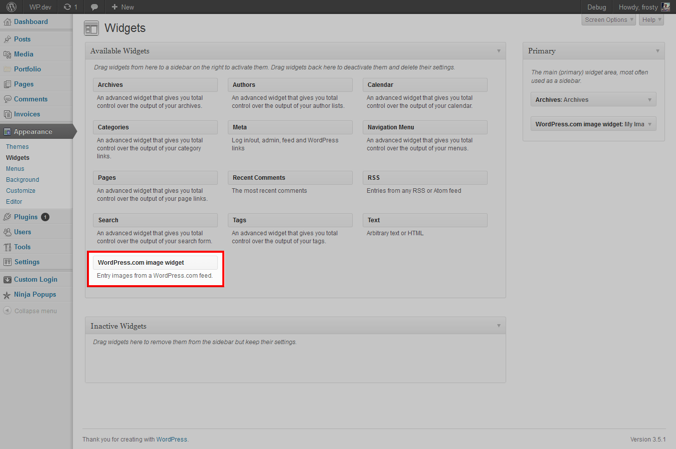This screenshot has height=449, width=676.
Task: Open the Screen Options dropdown
Action: tap(609, 20)
